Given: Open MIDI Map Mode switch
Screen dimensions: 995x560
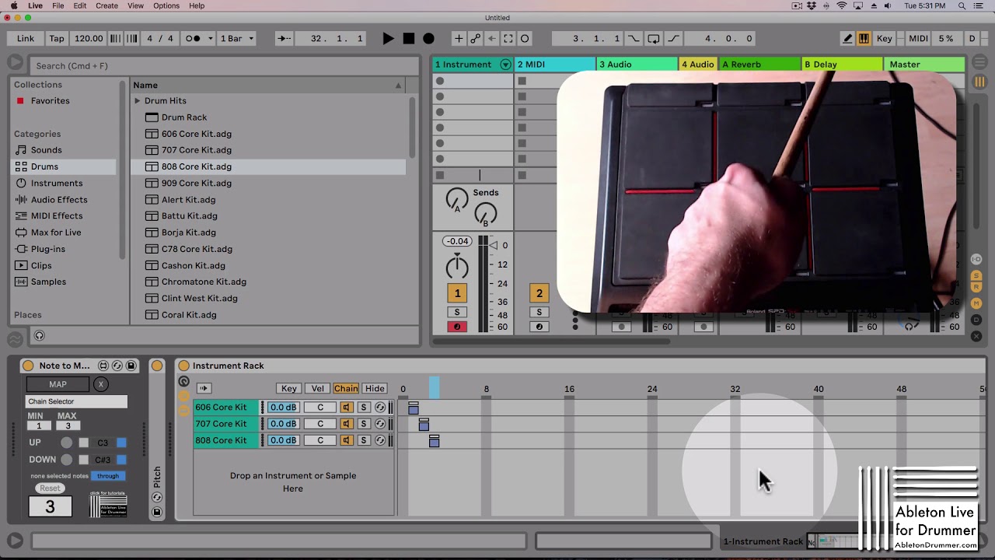Looking at the screenshot, I should pyautogui.click(x=918, y=38).
